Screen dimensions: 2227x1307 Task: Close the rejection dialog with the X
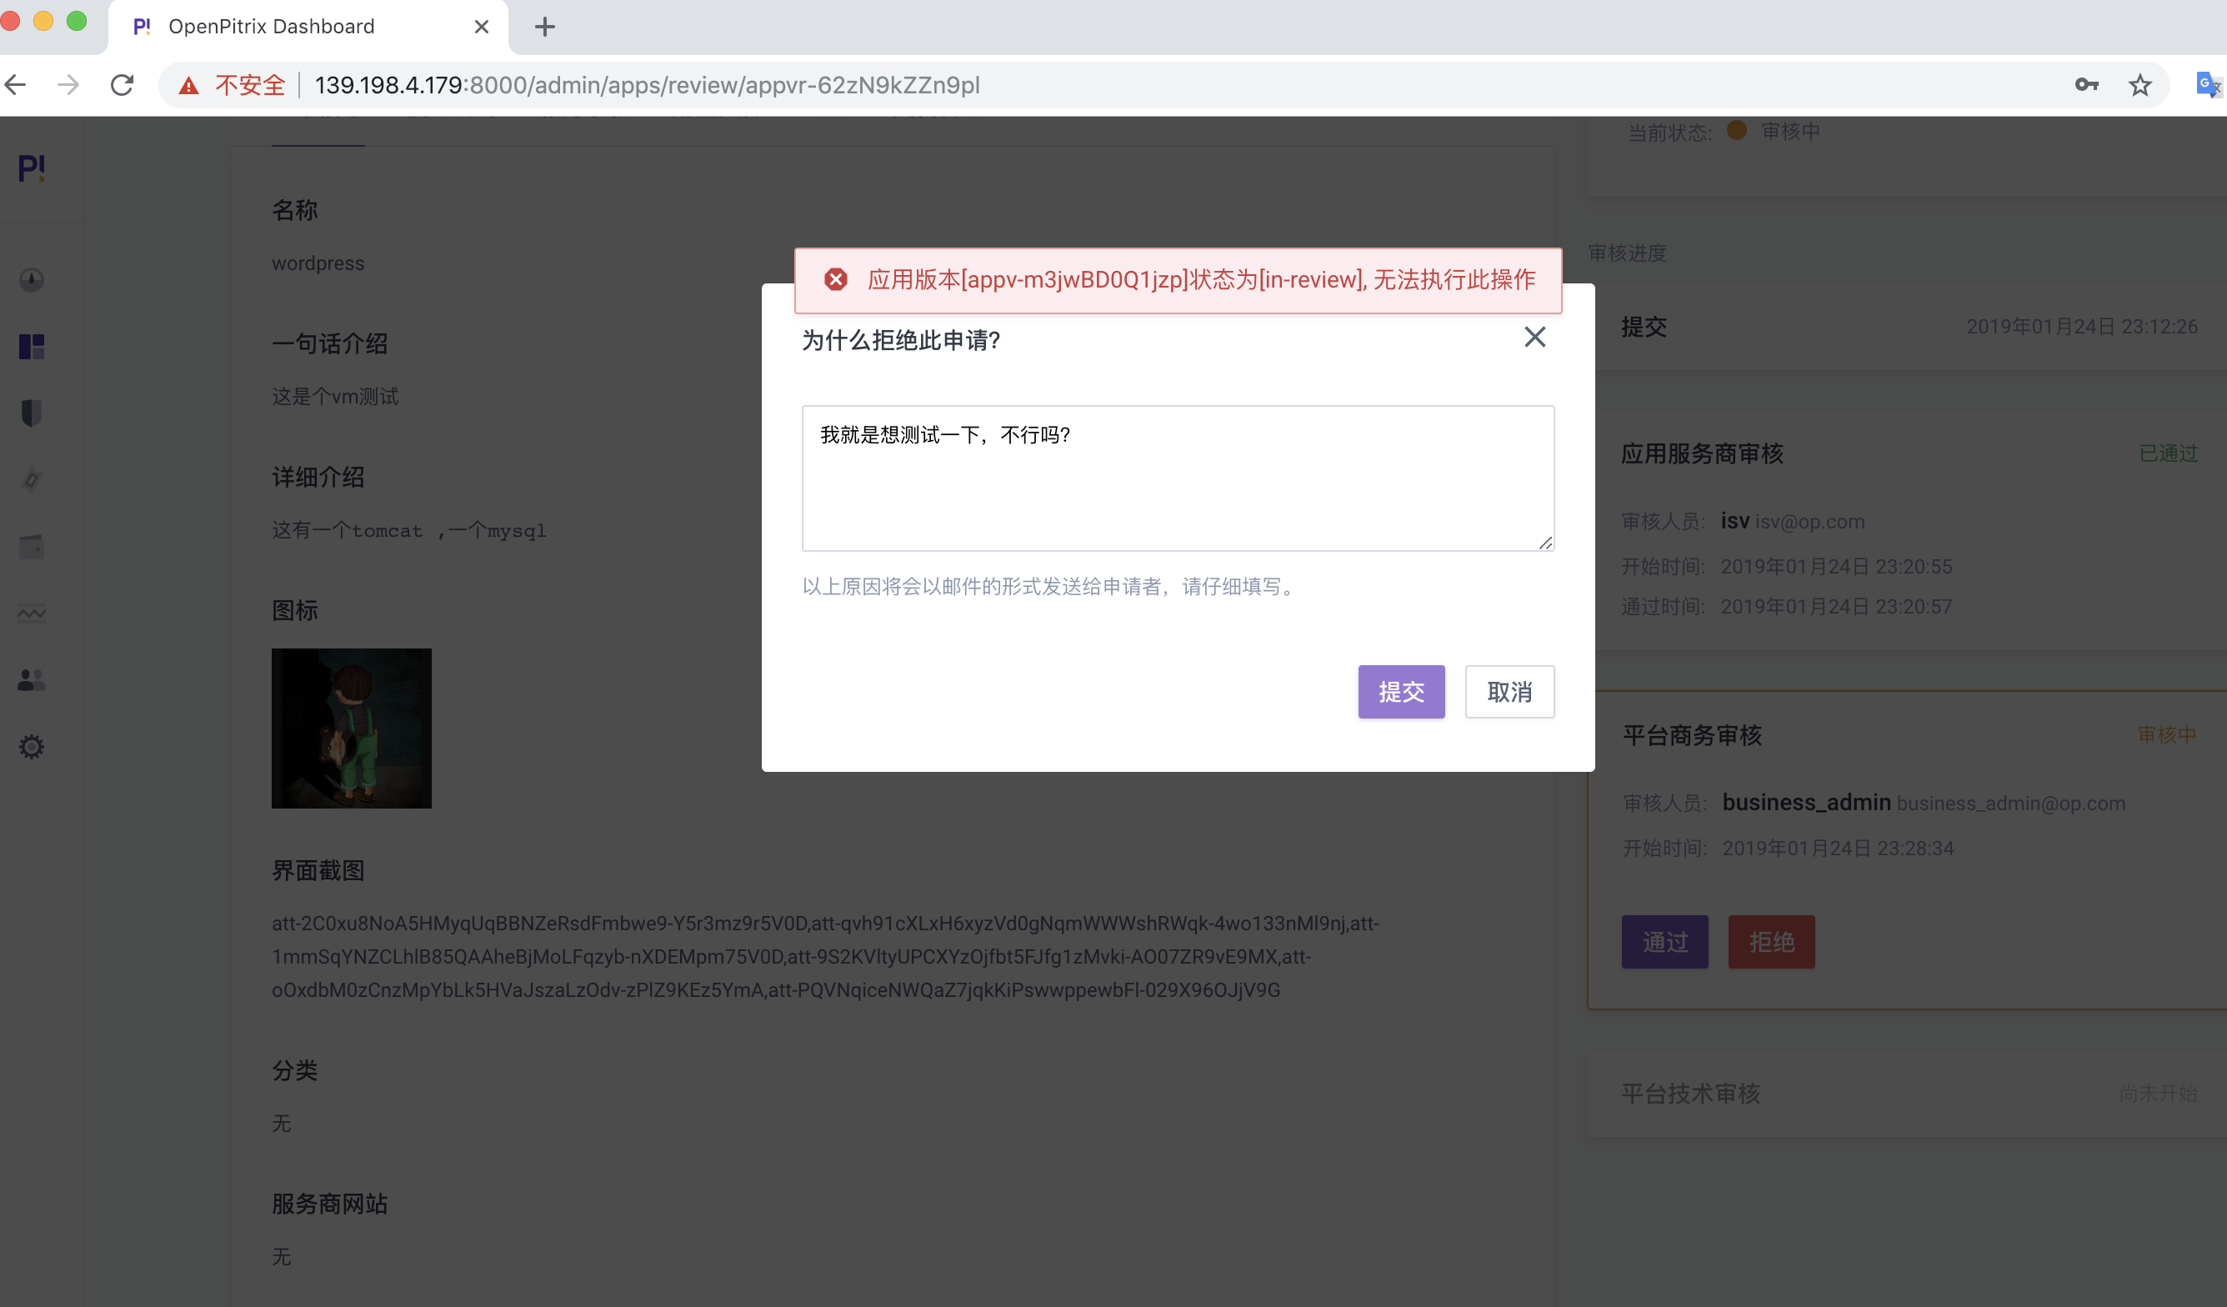[1534, 337]
